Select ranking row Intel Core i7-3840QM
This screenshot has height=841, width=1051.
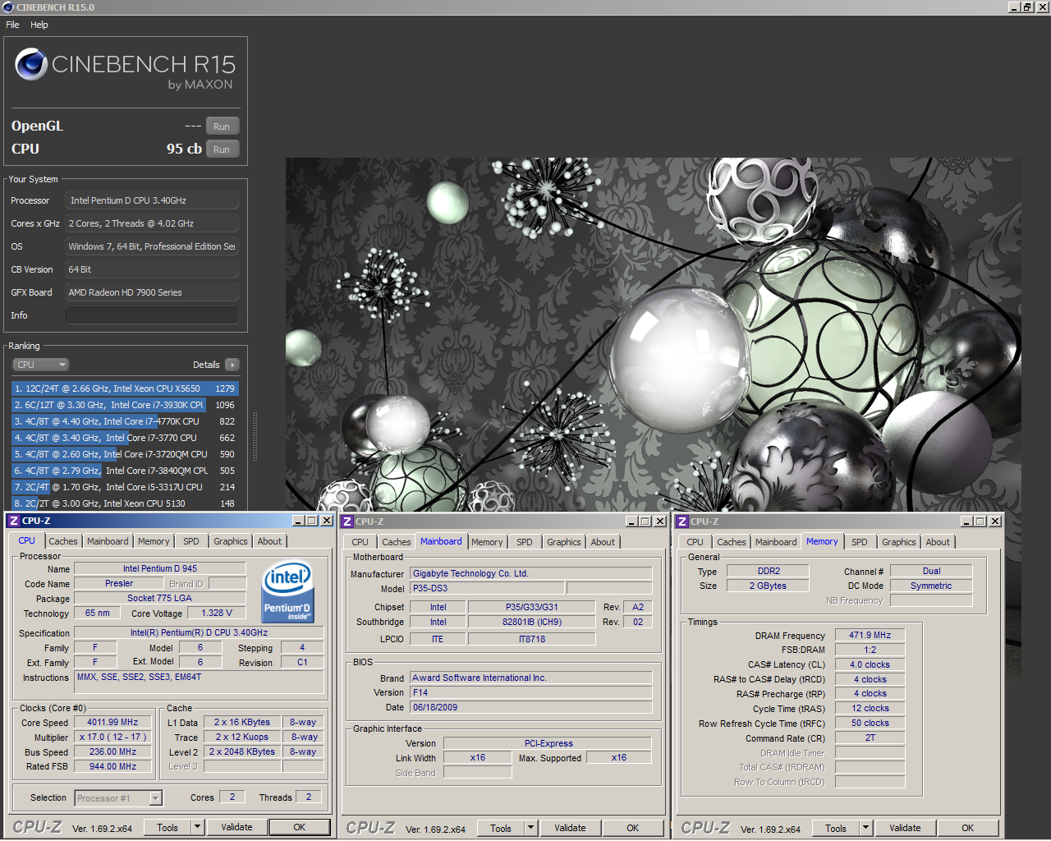tap(125, 471)
